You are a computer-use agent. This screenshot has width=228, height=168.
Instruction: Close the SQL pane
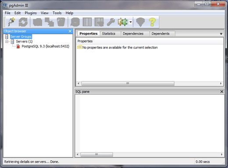pyautogui.click(x=222, y=91)
